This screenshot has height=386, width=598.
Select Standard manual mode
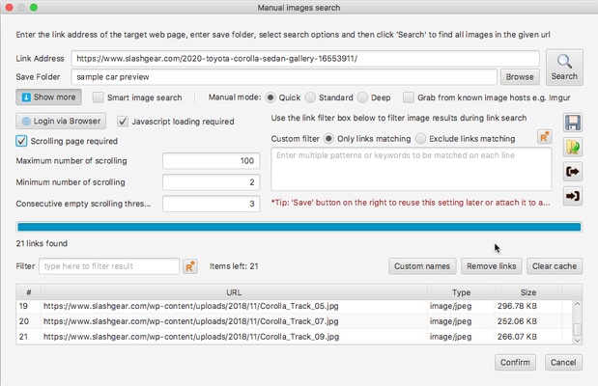tap(310, 97)
